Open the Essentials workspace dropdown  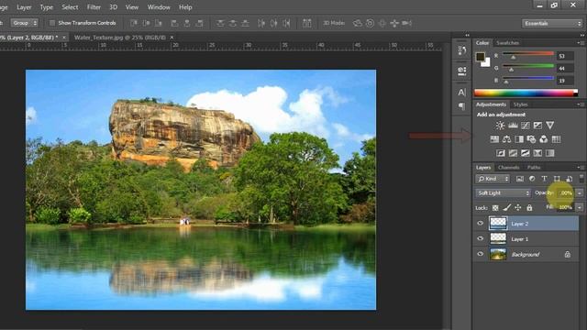click(x=552, y=23)
